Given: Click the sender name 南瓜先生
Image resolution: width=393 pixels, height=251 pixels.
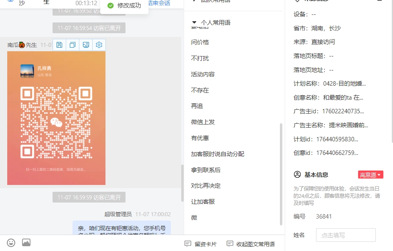Looking at the screenshot, I should 22,45.
